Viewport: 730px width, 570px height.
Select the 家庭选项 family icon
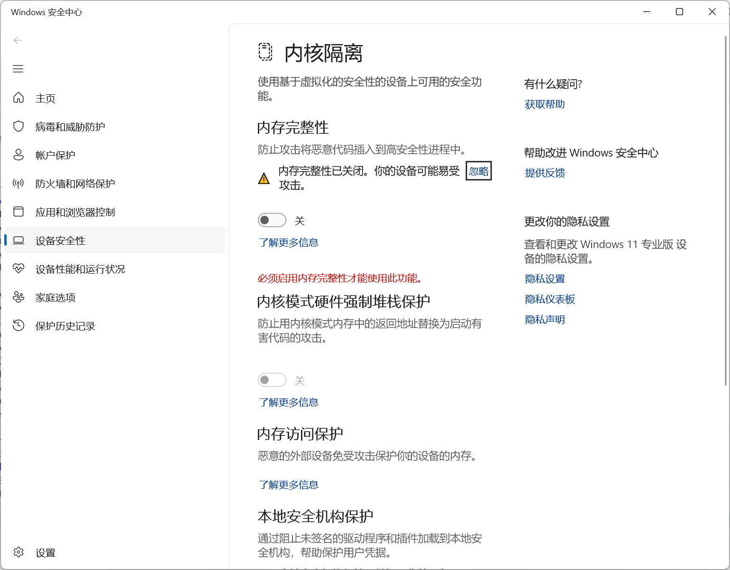point(18,297)
